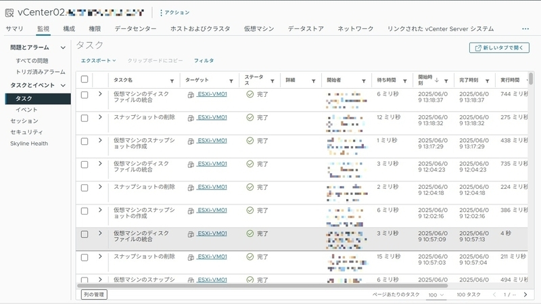Viewport: 541px width, 304px height.
Task: Filter by 詳細 column funnel icon
Action: [313, 81]
